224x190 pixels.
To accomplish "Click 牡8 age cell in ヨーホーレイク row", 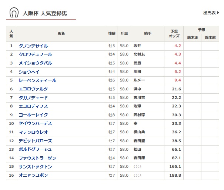I will [x=111, y=115].
